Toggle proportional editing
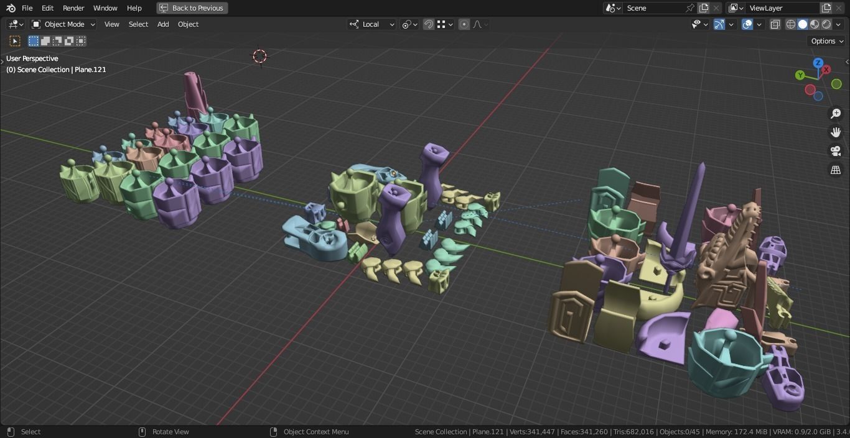This screenshot has height=438, width=850. coord(464,24)
